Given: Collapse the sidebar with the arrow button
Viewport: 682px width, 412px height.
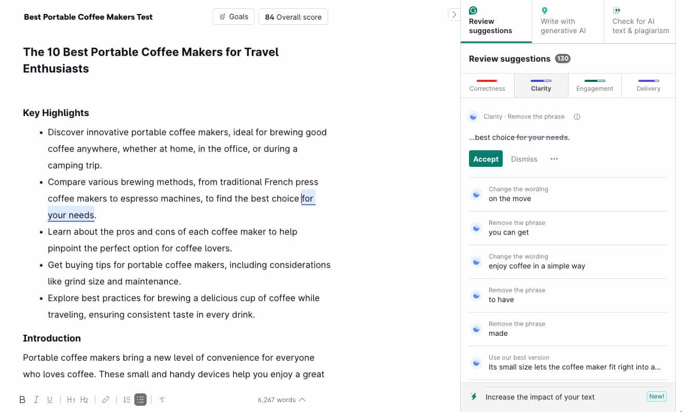Looking at the screenshot, I should click(x=454, y=15).
